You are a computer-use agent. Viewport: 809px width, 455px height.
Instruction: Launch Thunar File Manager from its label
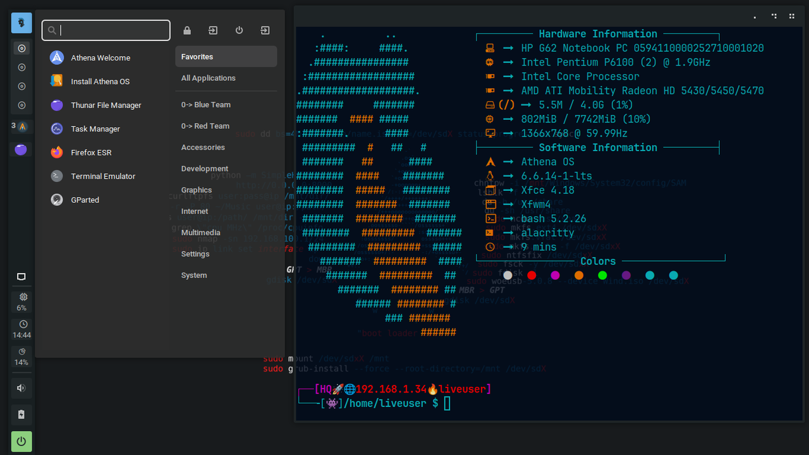(106, 105)
